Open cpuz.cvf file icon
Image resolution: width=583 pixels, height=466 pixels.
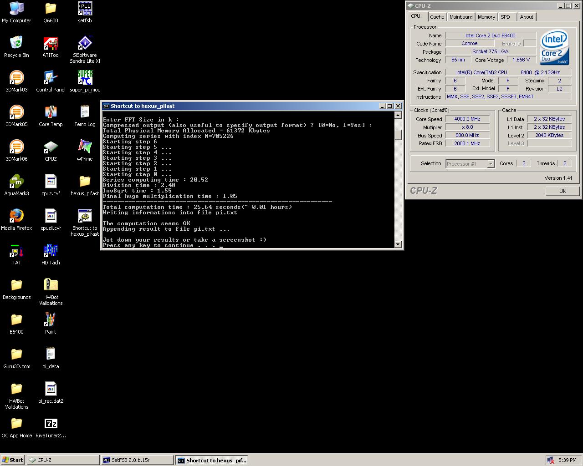click(51, 185)
